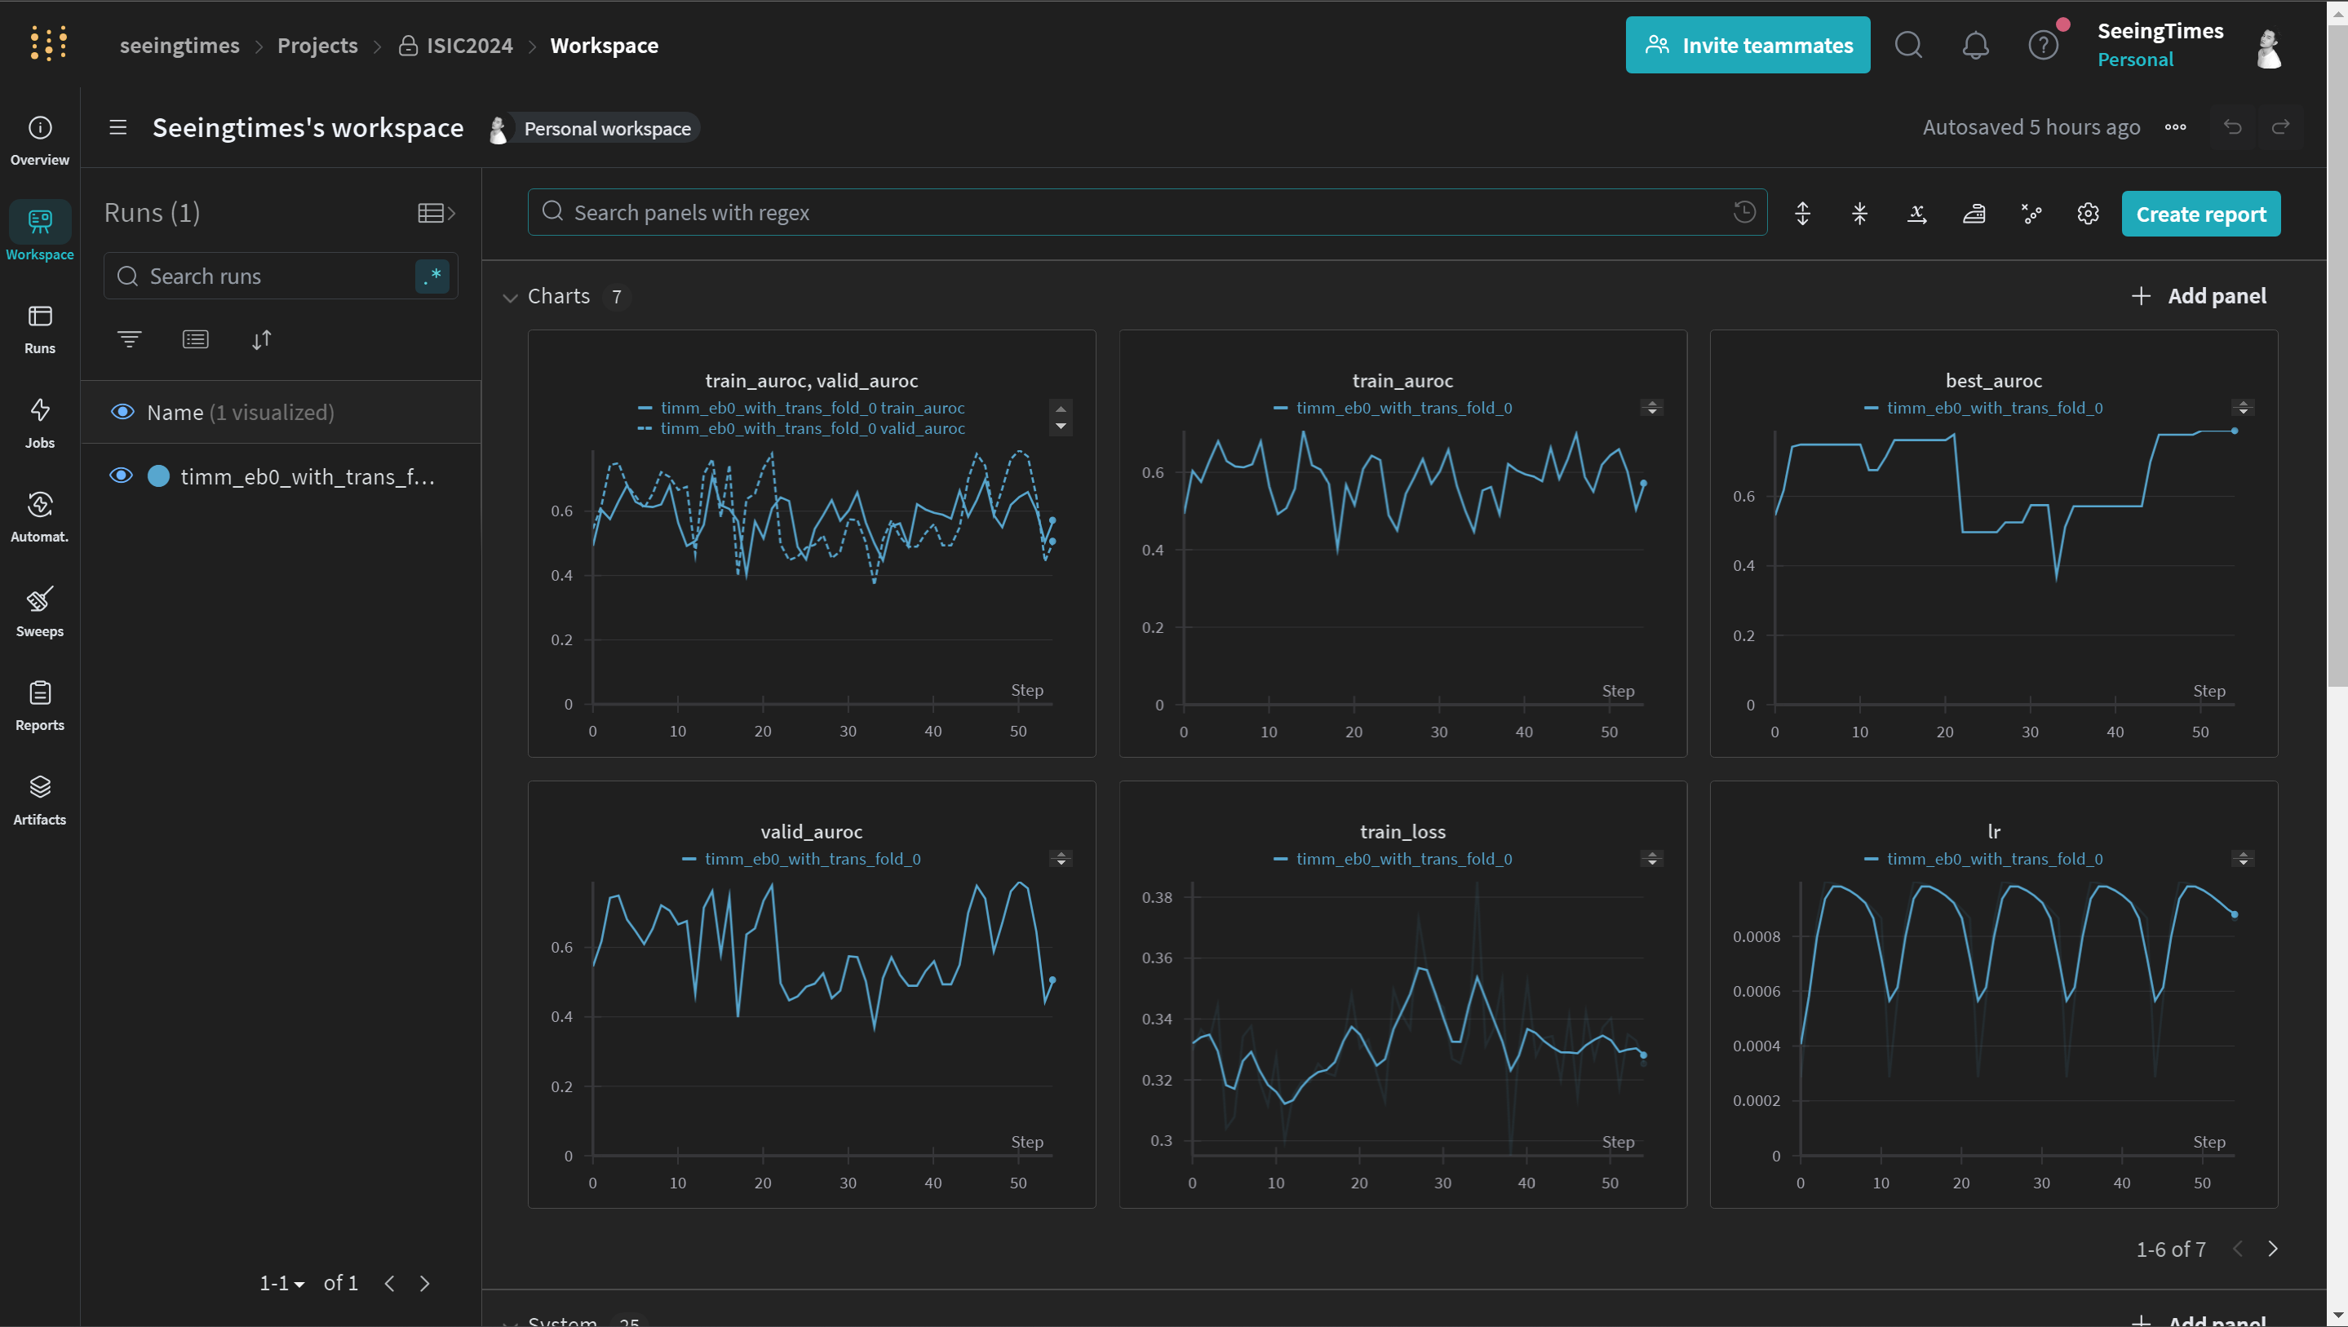
Task: Click Add panel in Charts section
Action: click(2199, 296)
